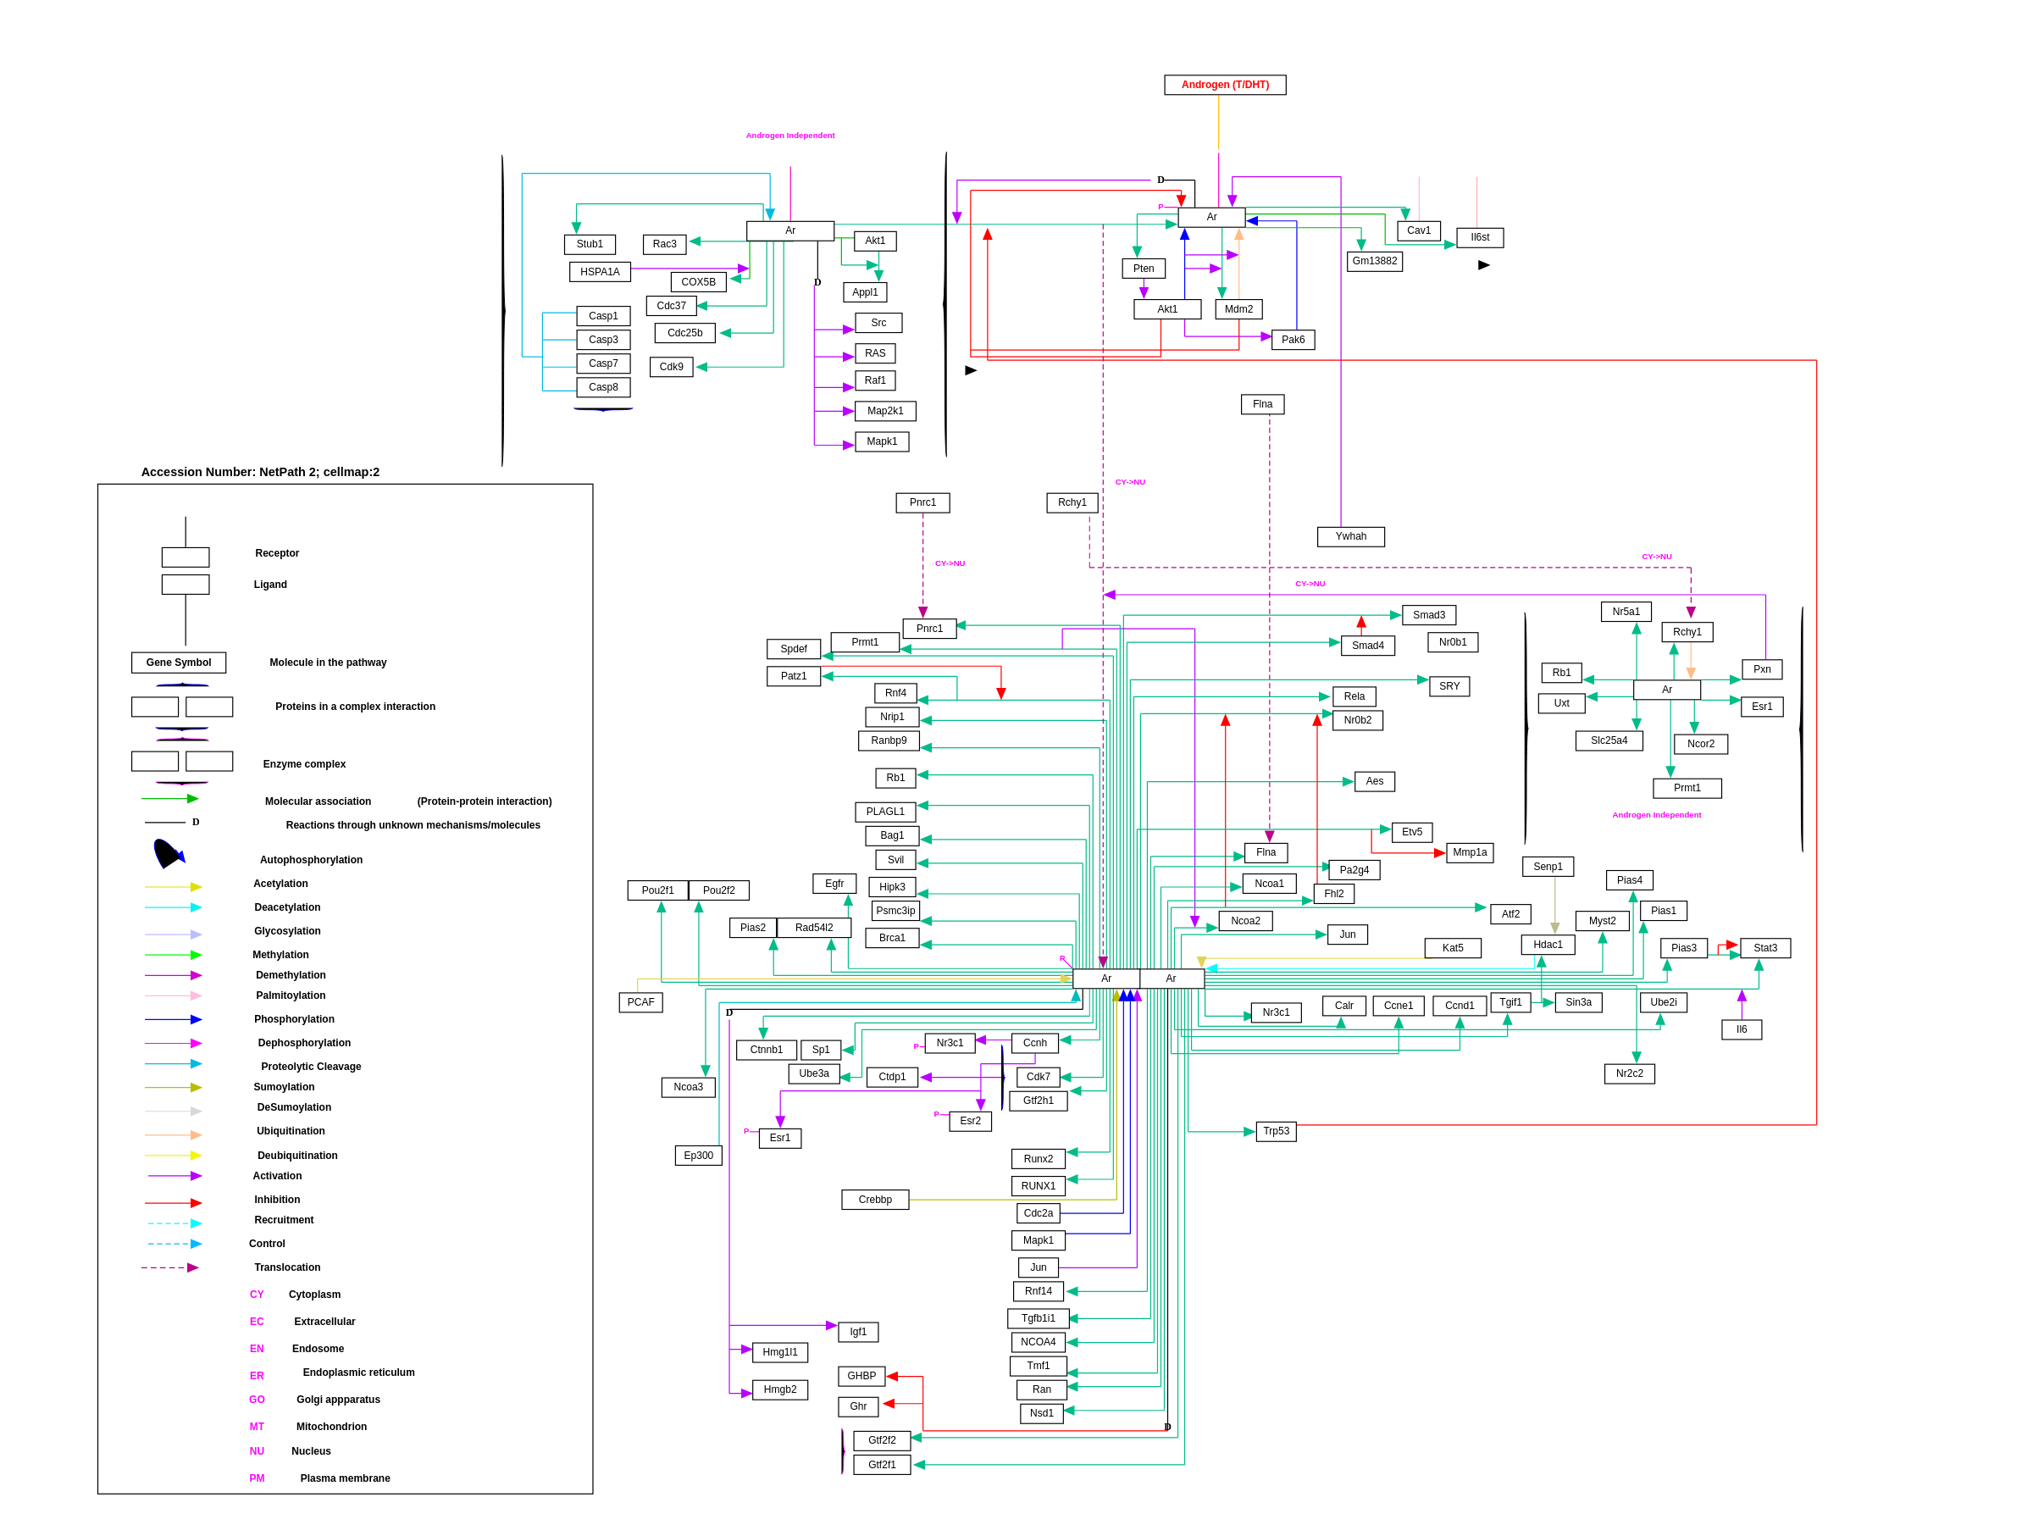Select the Ywhah node

[1350, 537]
